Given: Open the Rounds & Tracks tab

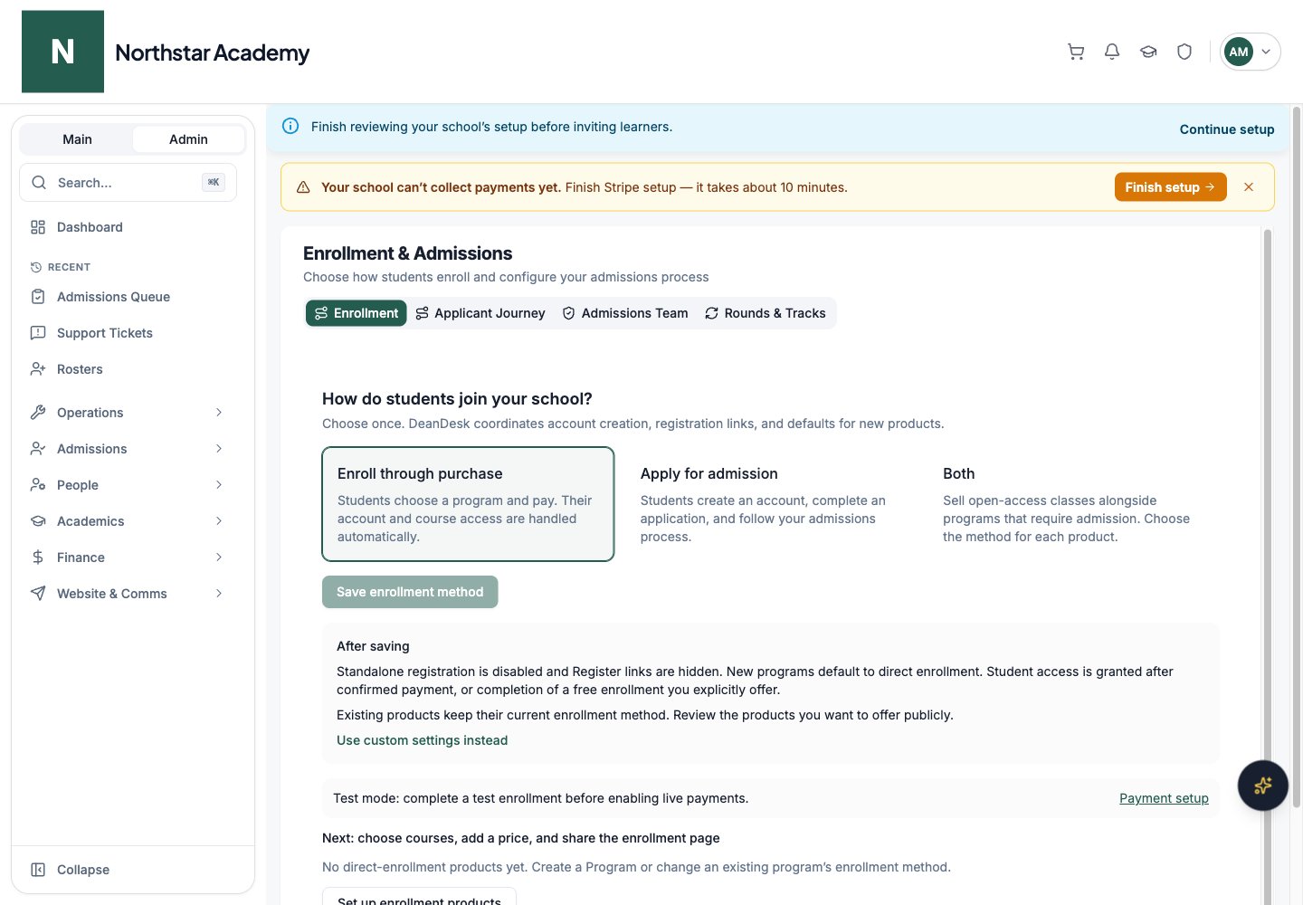Looking at the screenshot, I should [766, 313].
